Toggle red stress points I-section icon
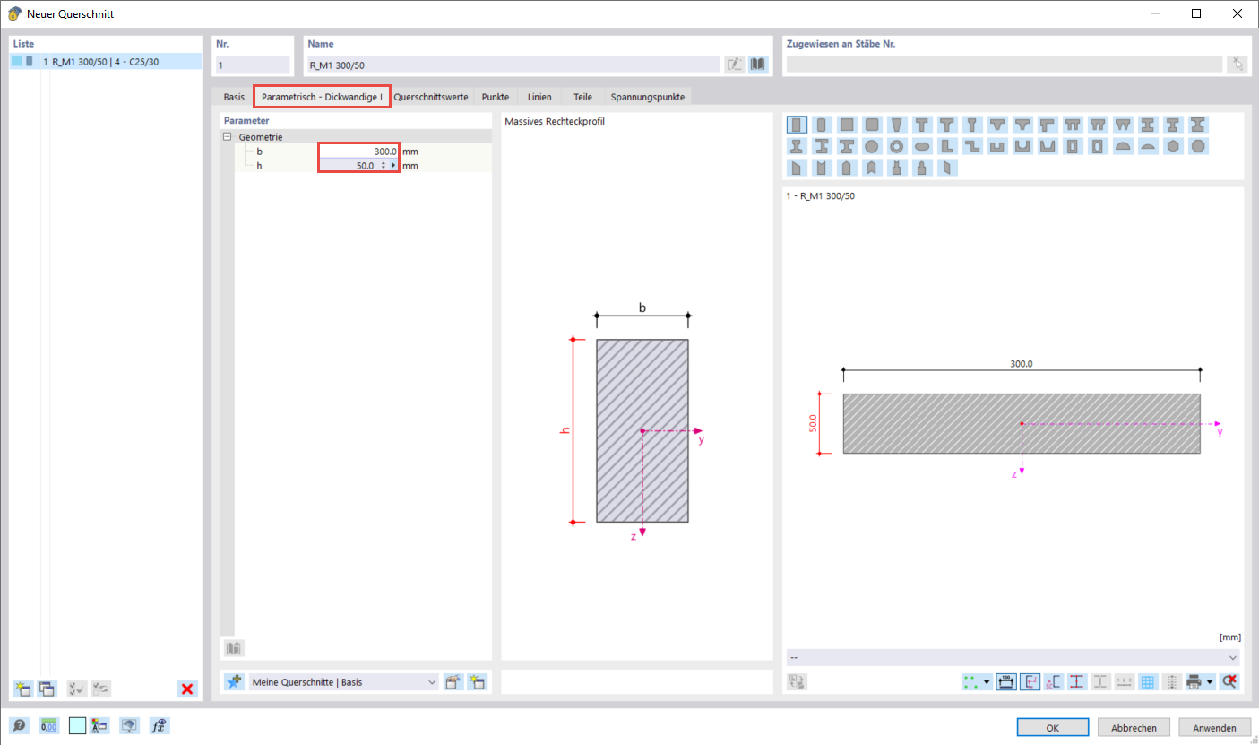The height and width of the screenshot is (745, 1259). (1076, 681)
